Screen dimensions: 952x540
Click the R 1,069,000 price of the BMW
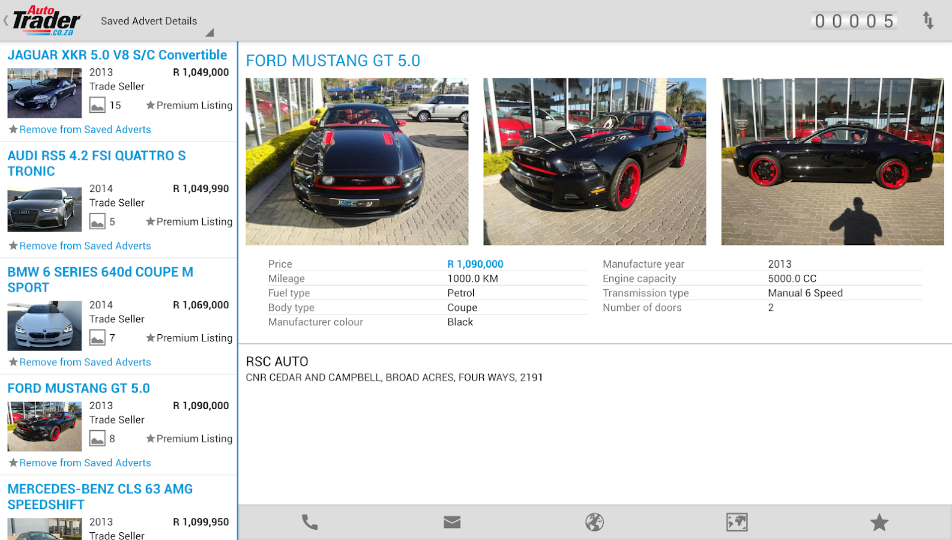(x=201, y=305)
